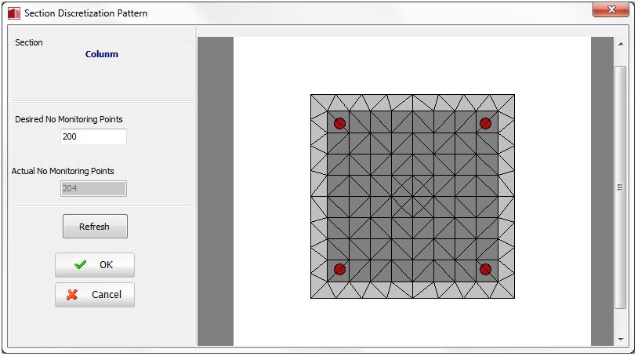Click the diamond pattern at the mesh center

(x=412, y=196)
